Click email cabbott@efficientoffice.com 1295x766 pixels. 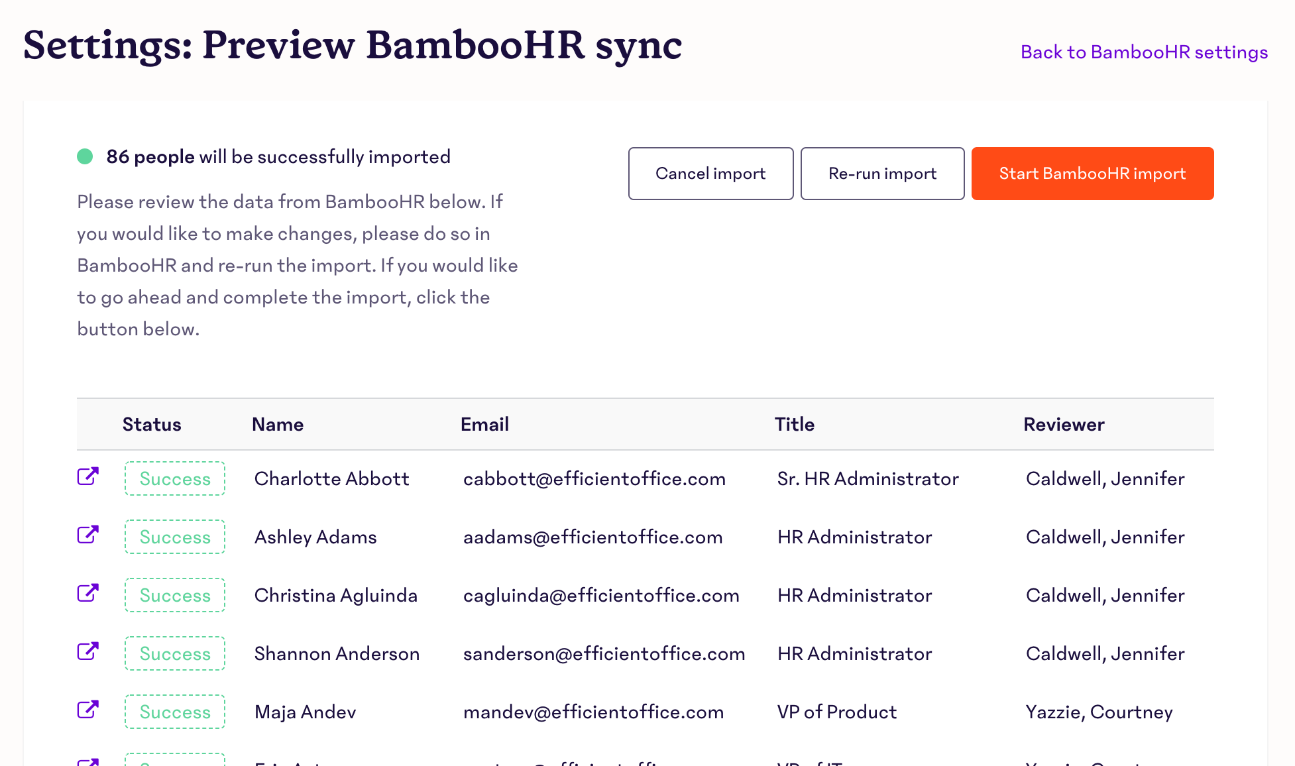coord(594,478)
